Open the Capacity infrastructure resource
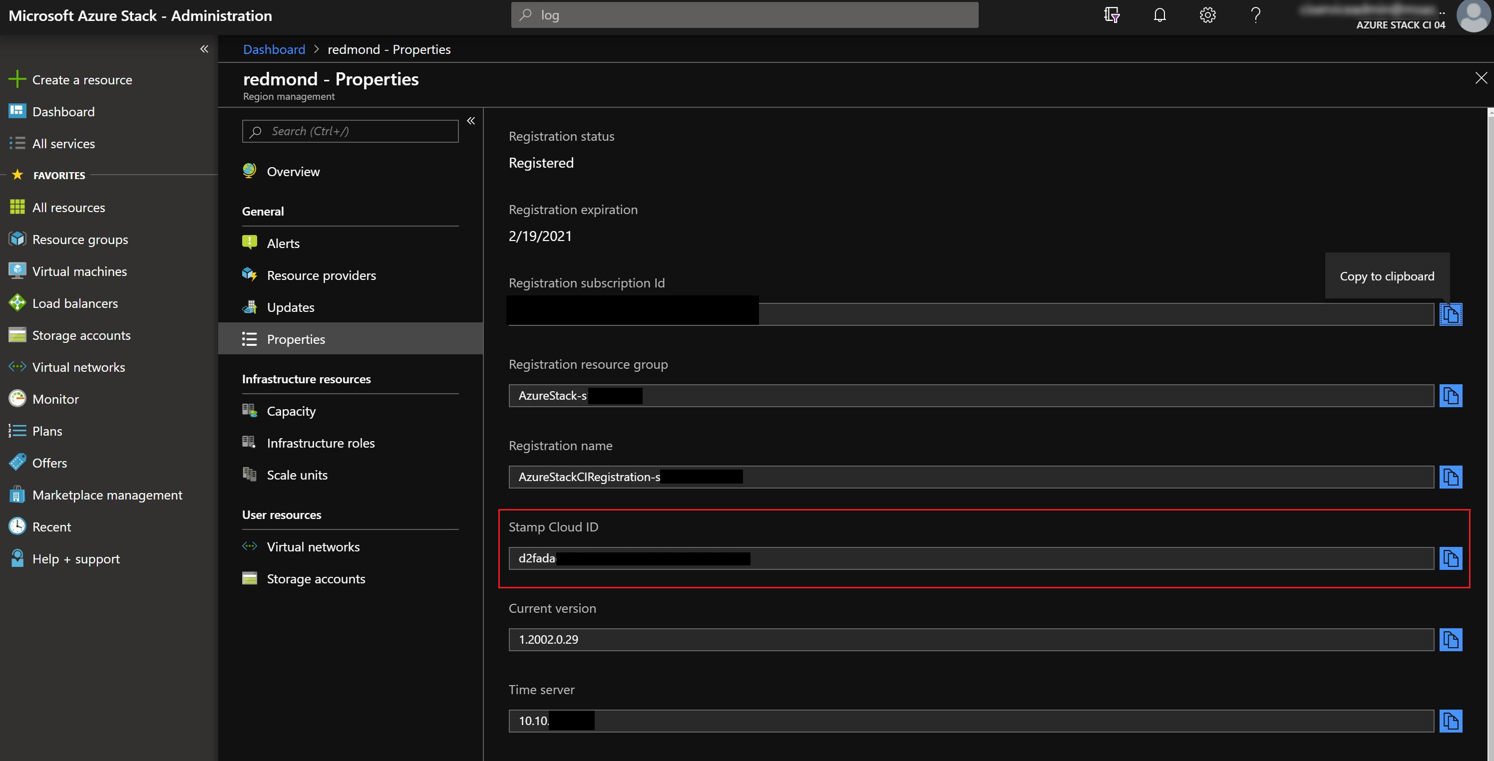The width and height of the screenshot is (1494, 761). (291, 410)
